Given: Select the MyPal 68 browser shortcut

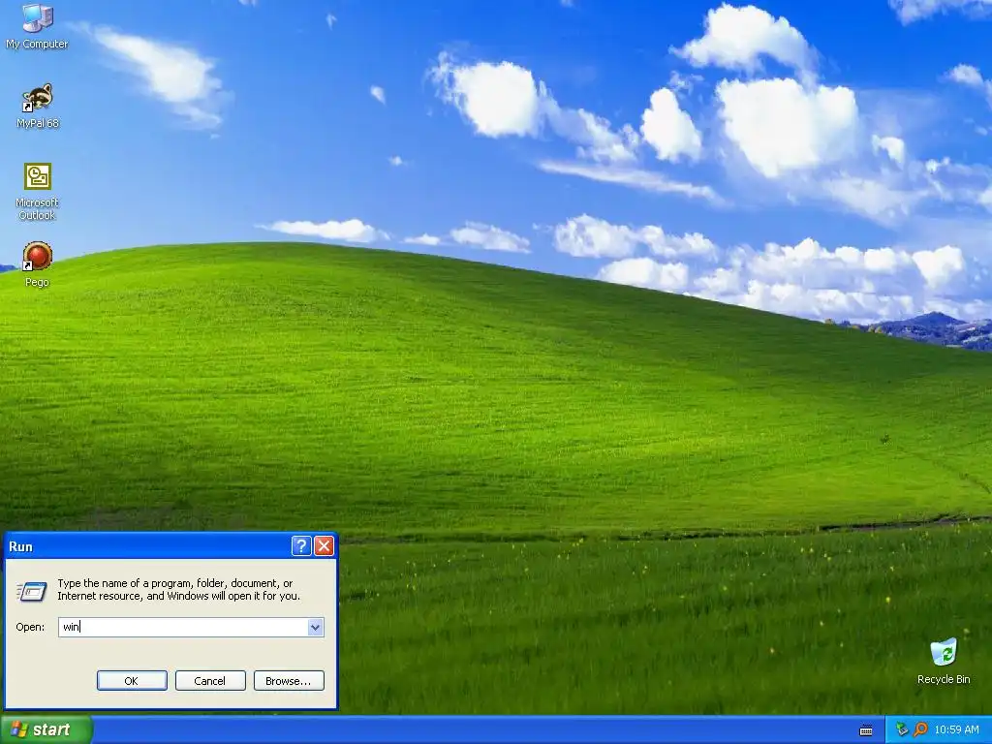Looking at the screenshot, I should [x=38, y=106].
